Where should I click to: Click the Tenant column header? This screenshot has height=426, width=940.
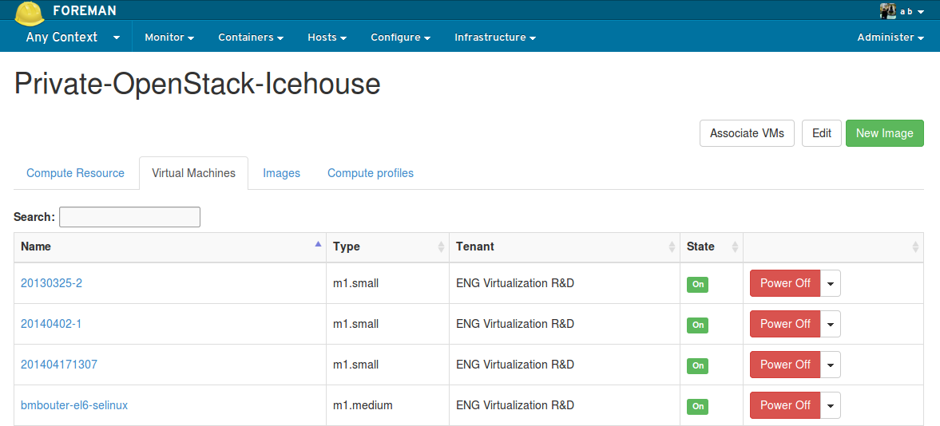pyautogui.click(x=565, y=247)
